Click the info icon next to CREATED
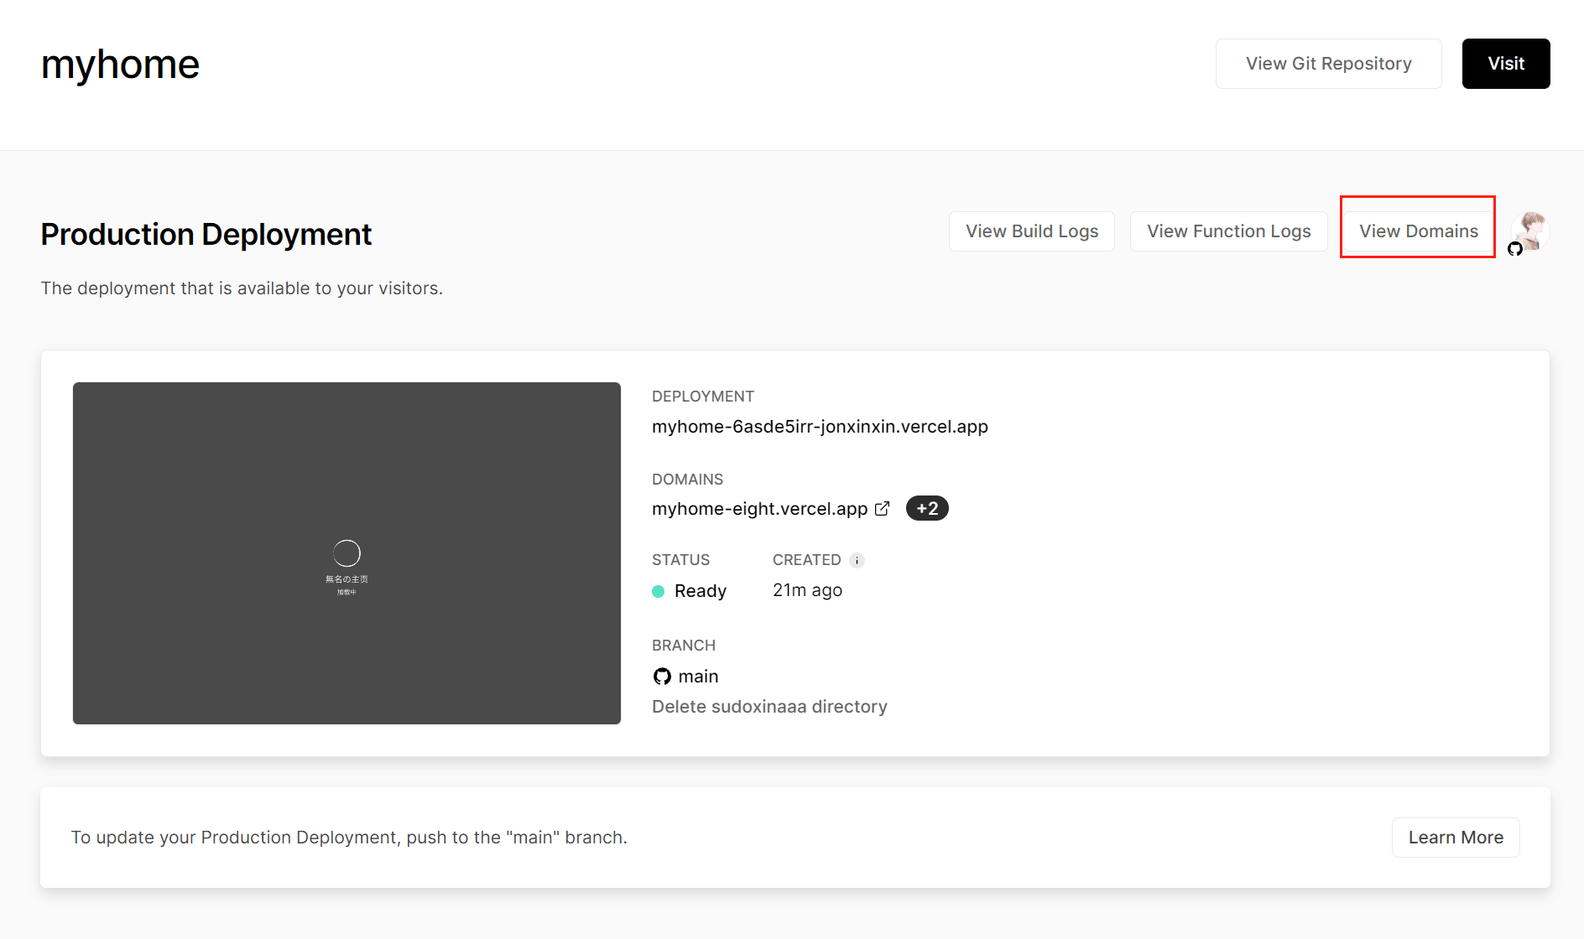Viewport: 1584px width, 939px height. 857,561
